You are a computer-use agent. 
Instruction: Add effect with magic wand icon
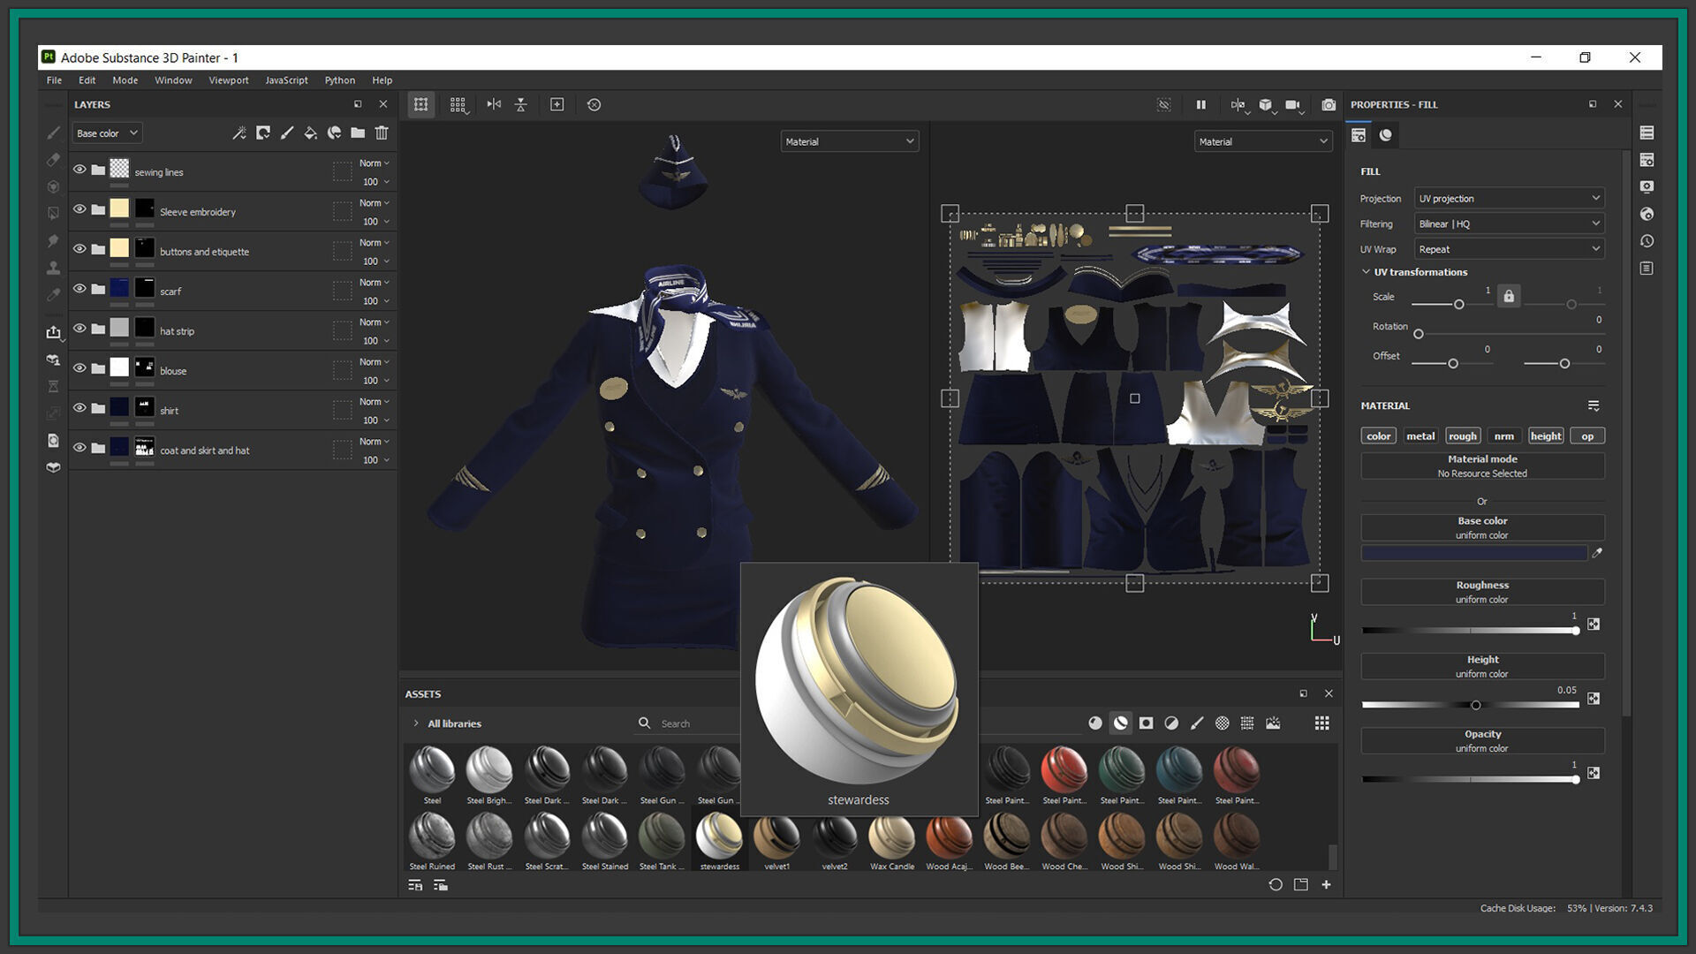pyautogui.click(x=239, y=132)
